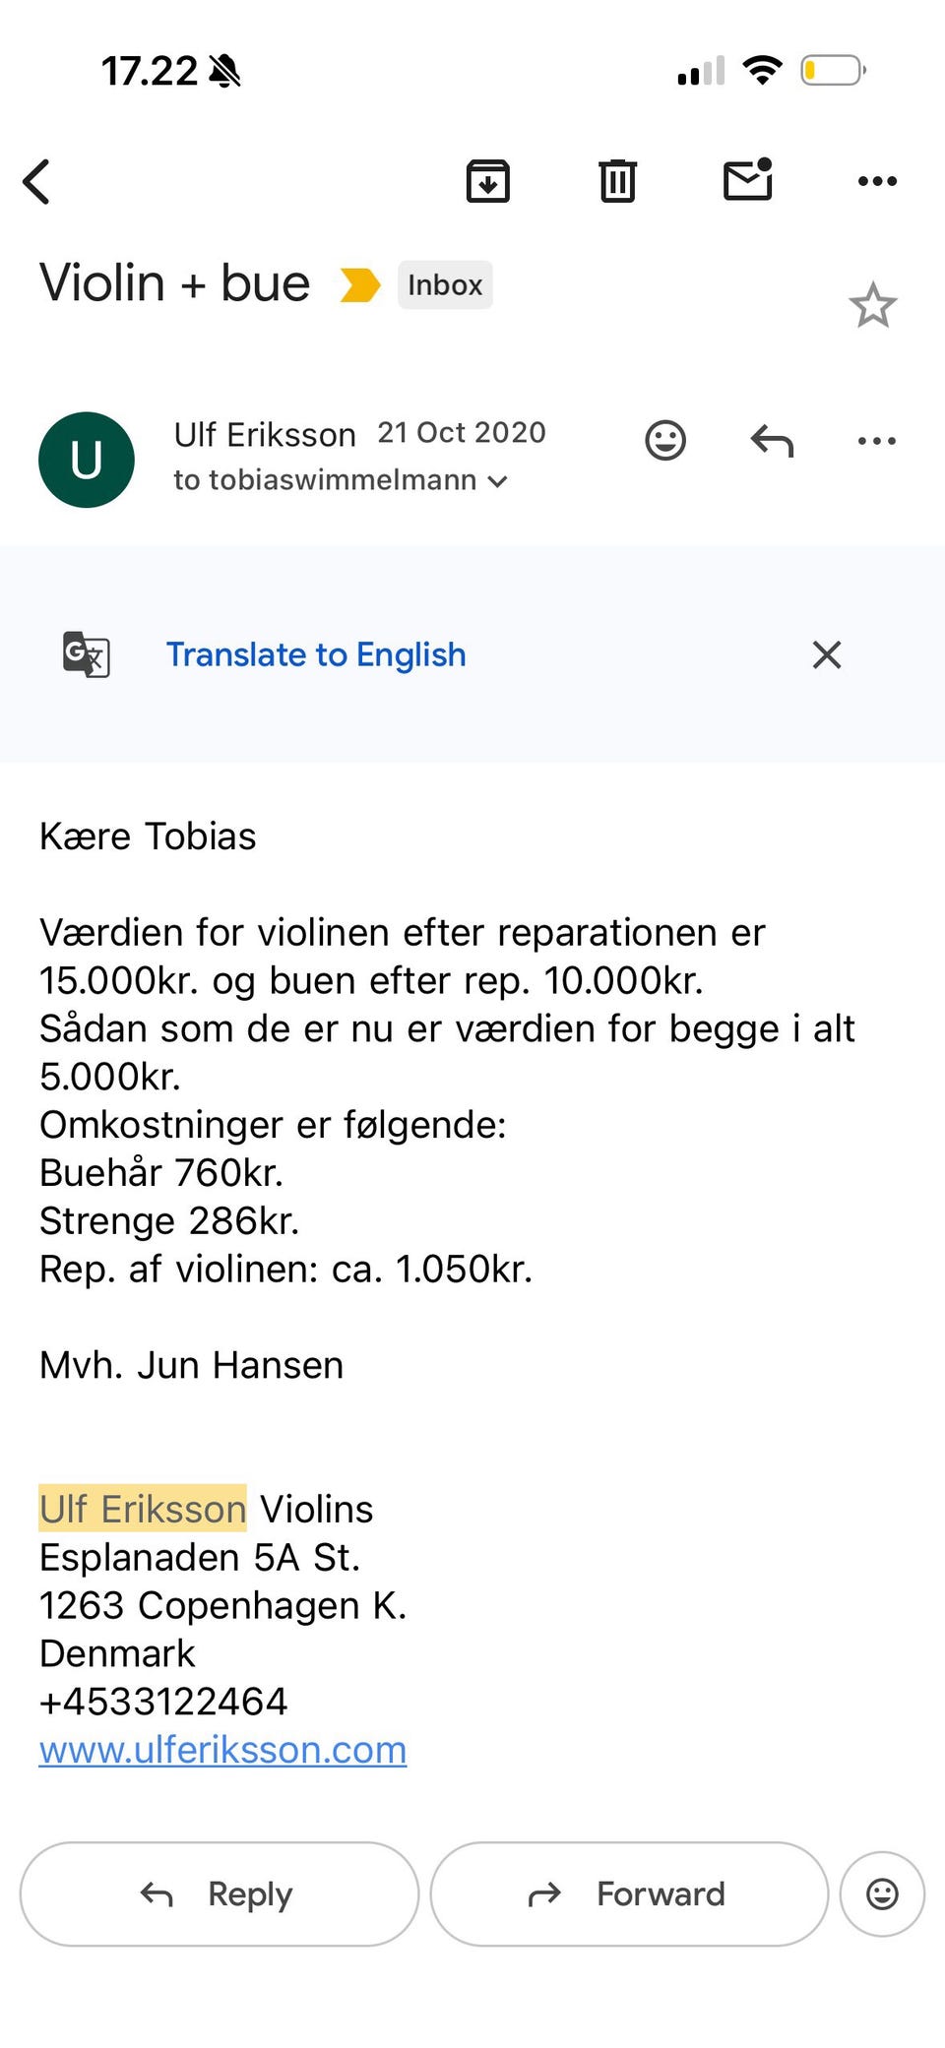Dismiss the translate banner
This screenshot has height=2048, width=945.
click(827, 654)
